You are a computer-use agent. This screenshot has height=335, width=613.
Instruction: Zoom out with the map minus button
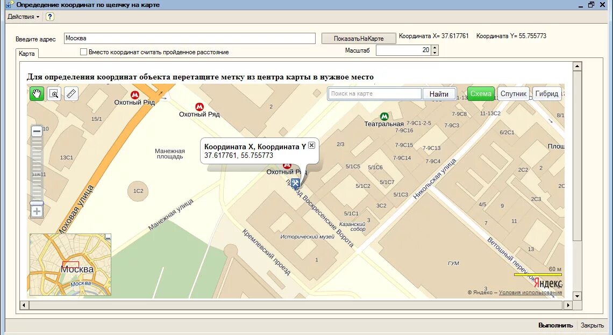[x=37, y=131]
